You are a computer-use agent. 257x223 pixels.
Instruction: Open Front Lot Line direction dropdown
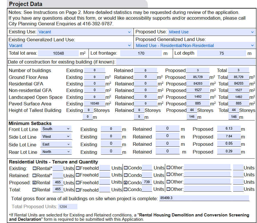56,129
